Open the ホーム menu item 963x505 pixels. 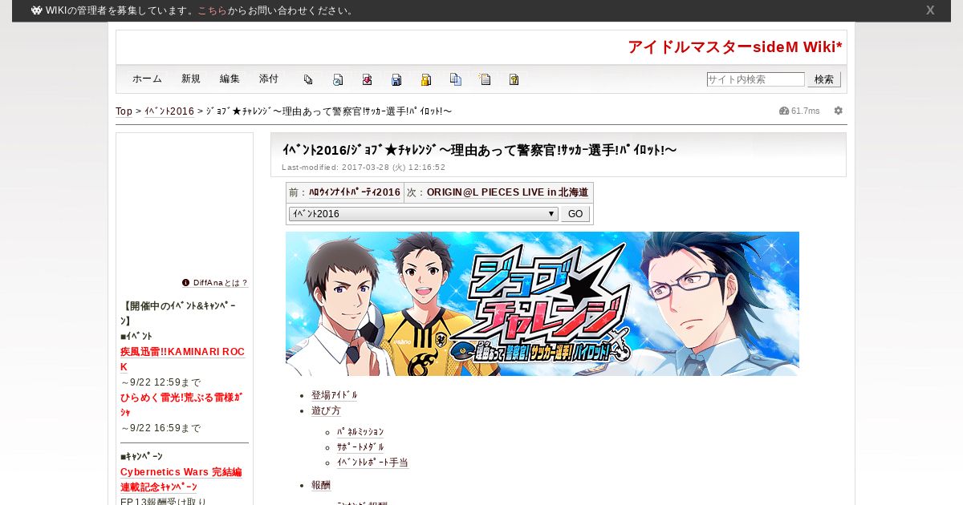click(147, 79)
